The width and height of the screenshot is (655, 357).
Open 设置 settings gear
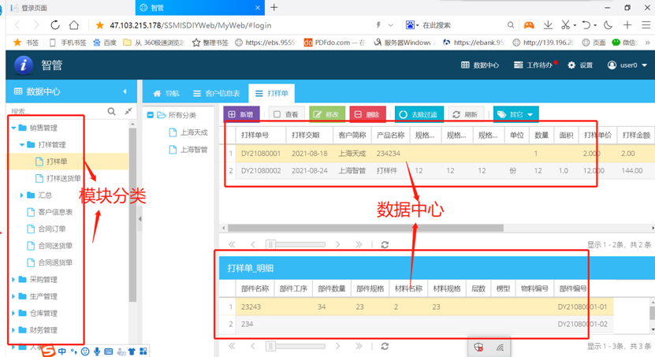point(580,65)
